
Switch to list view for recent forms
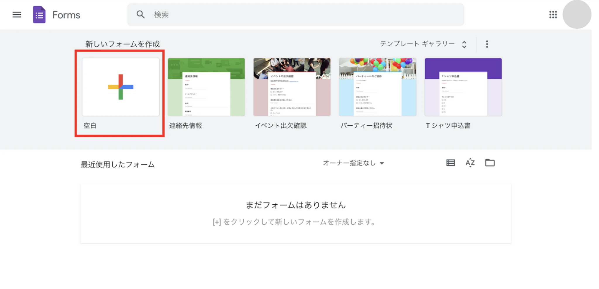pos(450,163)
